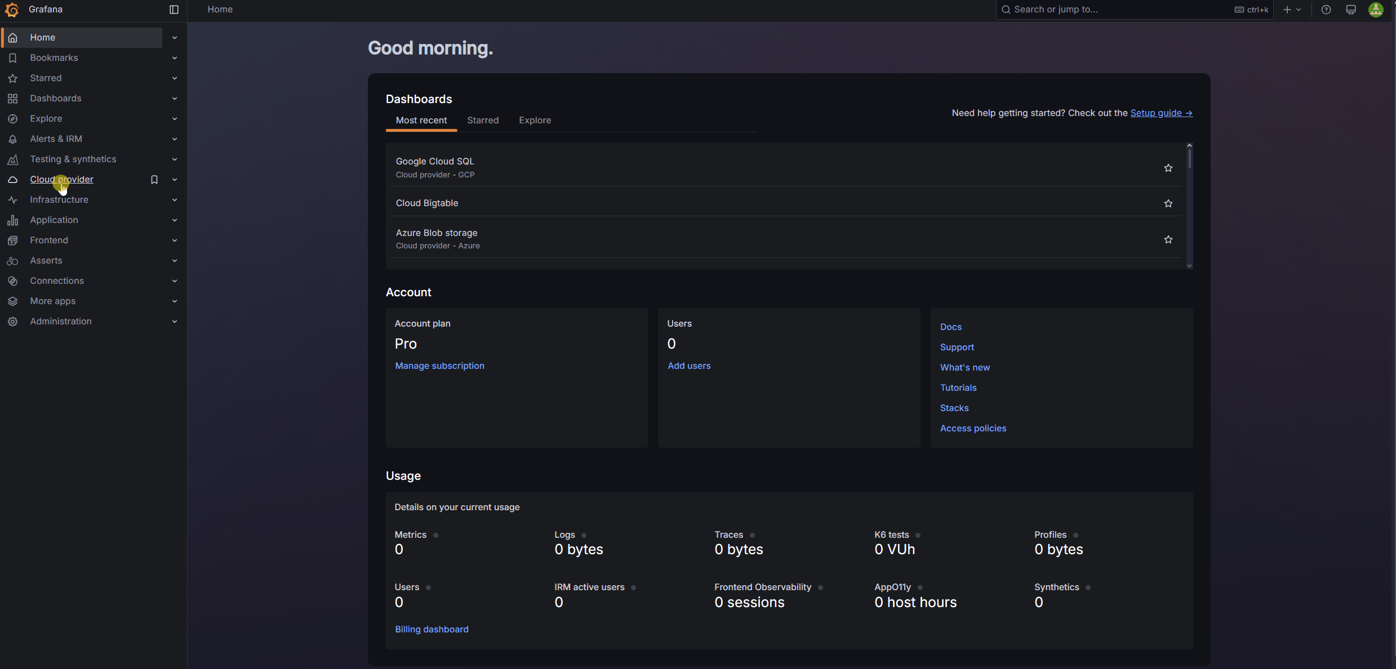
Task: Click the Grafana logo
Action: tap(12, 10)
